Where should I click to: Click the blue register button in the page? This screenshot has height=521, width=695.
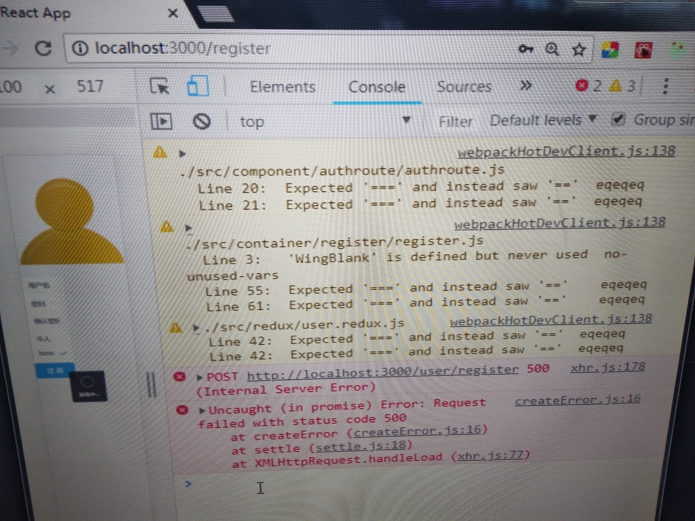click(x=54, y=370)
